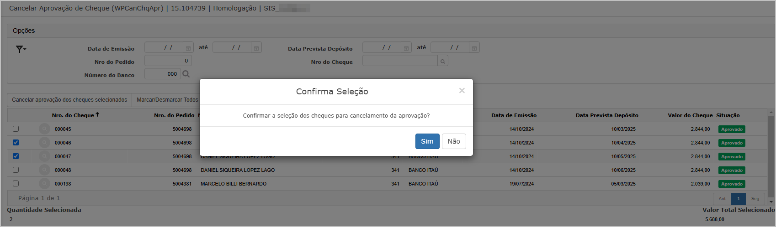This screenshot has width=776, height=227.
Task: Click the detail magnifier icon for cheque 000198
Action: pyautogui.click(x=44, y=184)
